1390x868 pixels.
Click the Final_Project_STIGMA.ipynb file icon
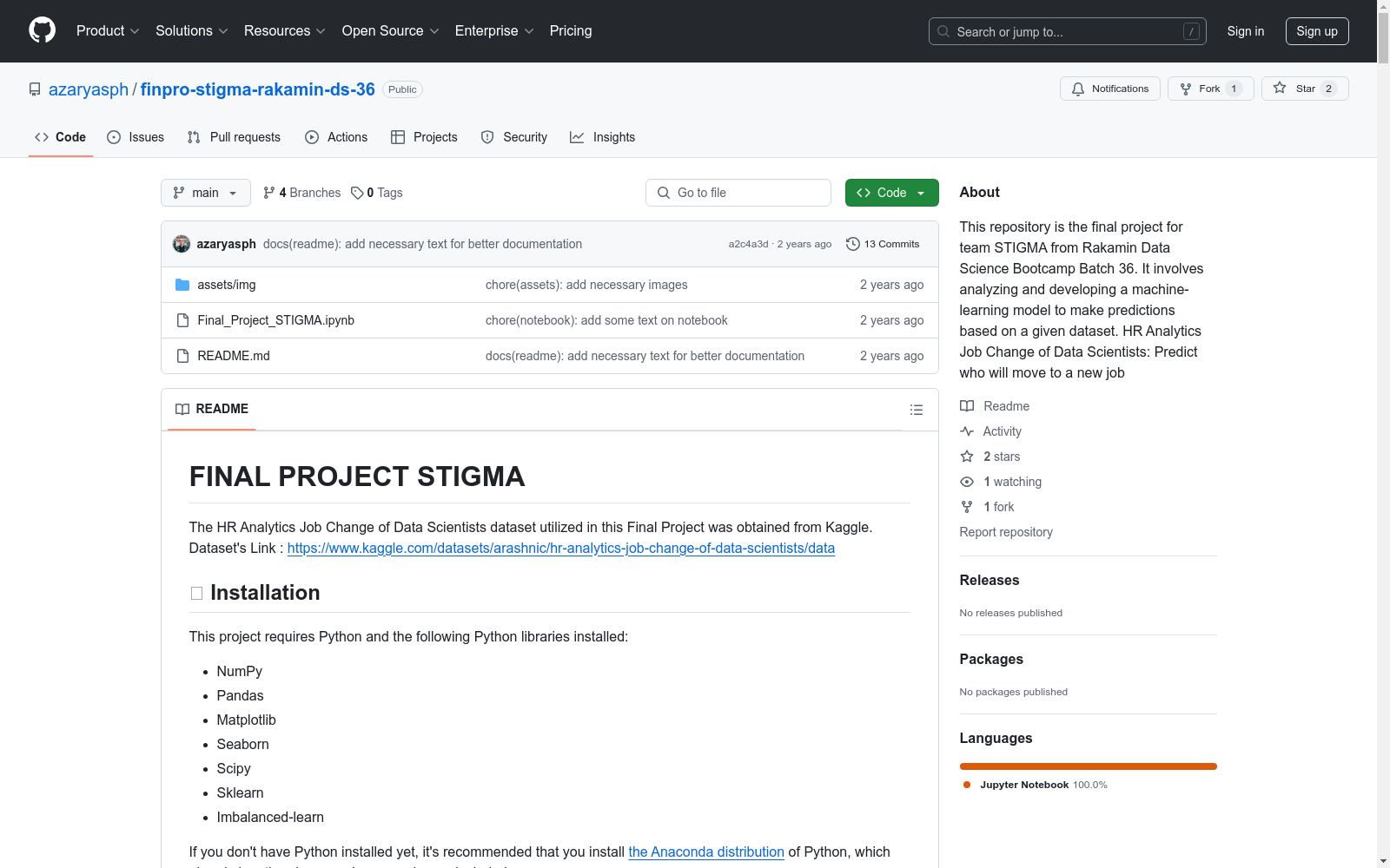click(x=182, y=320)
